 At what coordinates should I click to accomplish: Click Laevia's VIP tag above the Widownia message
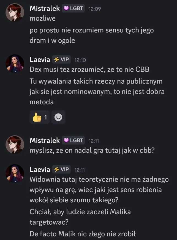[61, 169]
